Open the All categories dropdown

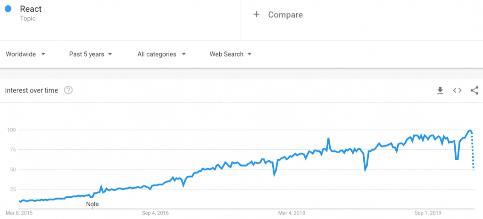point(161,54)
